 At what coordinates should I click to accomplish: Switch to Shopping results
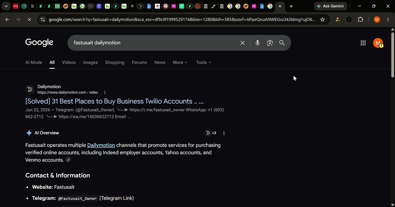pos(115,62)
